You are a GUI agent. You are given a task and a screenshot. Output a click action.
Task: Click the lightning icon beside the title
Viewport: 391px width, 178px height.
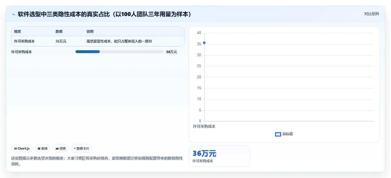click(14, 14)
